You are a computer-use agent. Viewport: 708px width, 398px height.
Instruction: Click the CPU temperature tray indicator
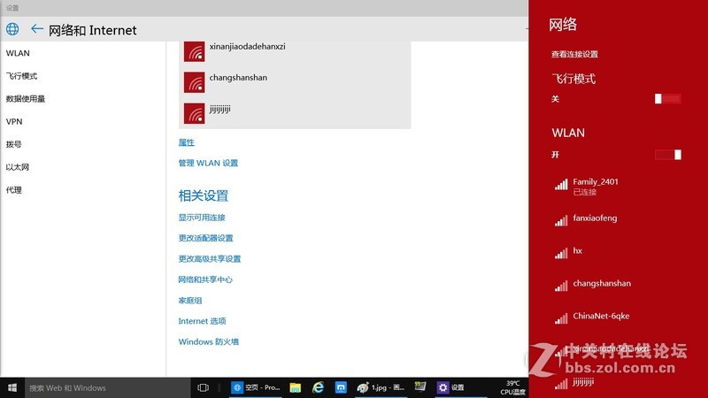pos(512,387)
